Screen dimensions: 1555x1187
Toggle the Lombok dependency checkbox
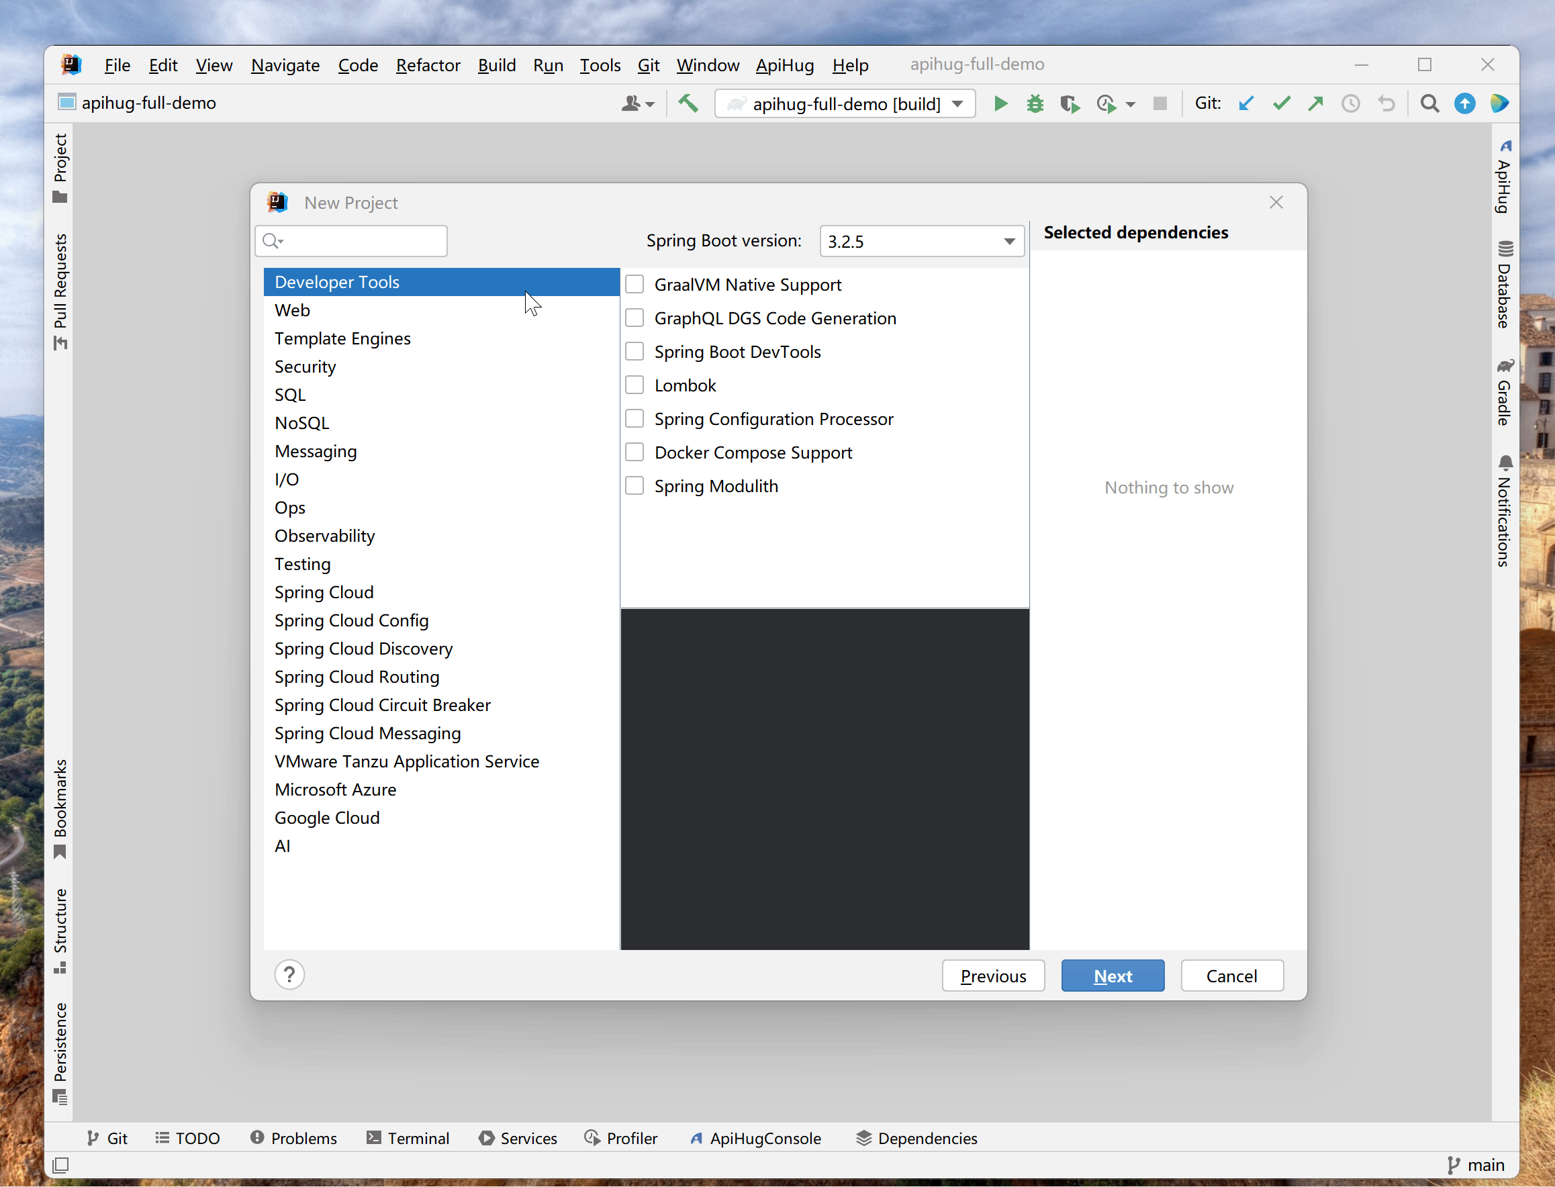[637, 384]
